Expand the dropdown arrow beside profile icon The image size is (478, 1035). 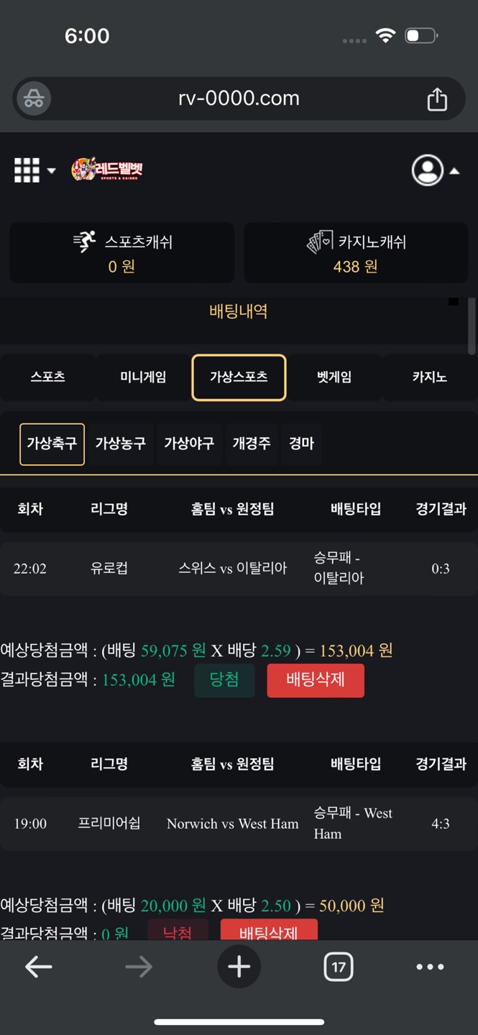454,171
